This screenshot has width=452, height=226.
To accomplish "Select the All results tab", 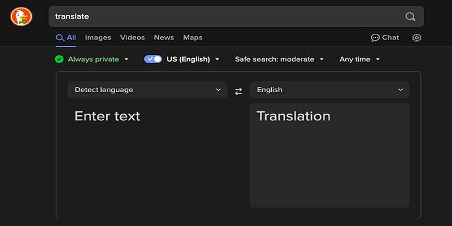I will click(x=66, y=38).
